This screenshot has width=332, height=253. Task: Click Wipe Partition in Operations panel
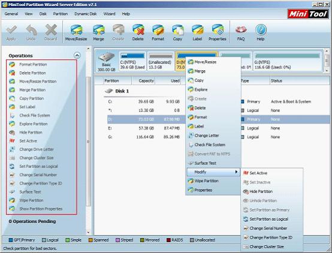click(x=31, y=200)
